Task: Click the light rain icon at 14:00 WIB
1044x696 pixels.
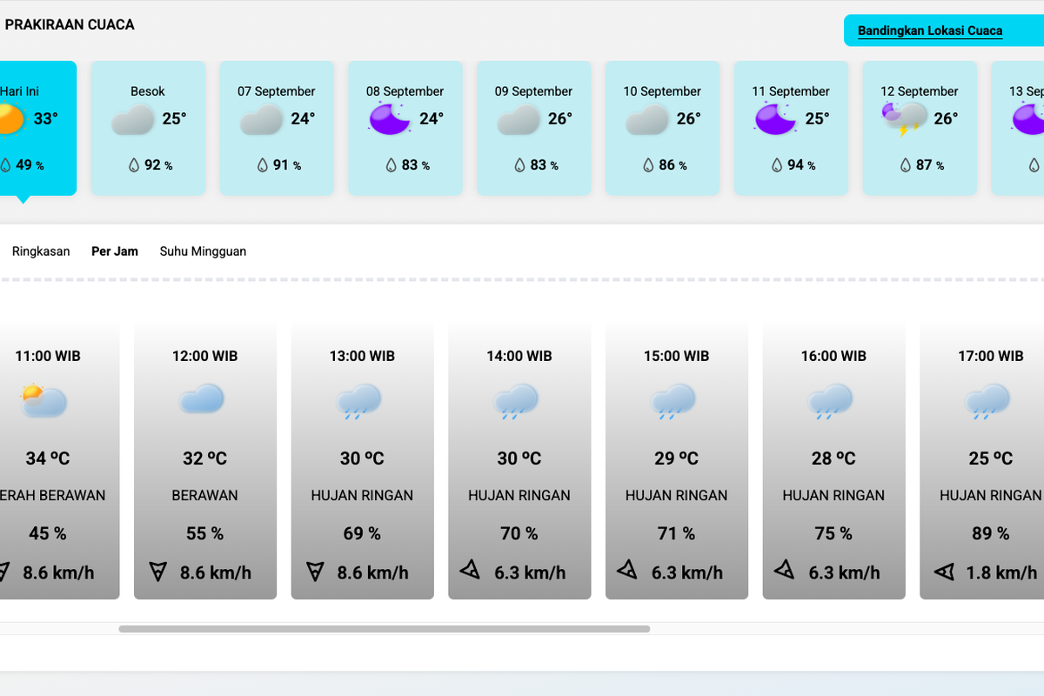Action: (x=516, y=402)
